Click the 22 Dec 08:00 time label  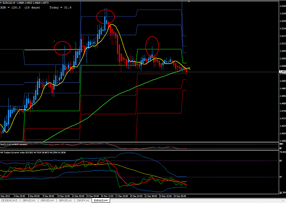pos(151,196)
